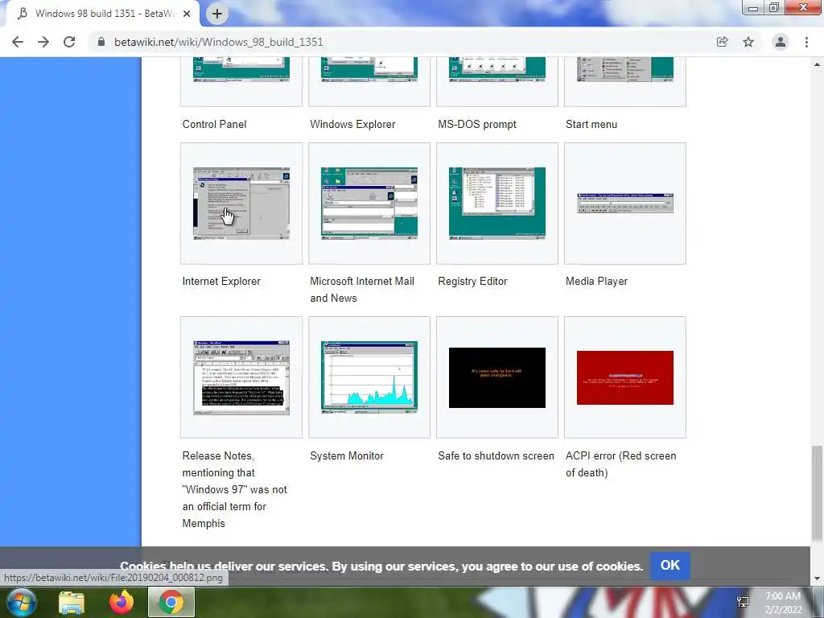The image size is (824, 618).
Task: Open System Monitor graph thumbnail
Action: point(369,377)
